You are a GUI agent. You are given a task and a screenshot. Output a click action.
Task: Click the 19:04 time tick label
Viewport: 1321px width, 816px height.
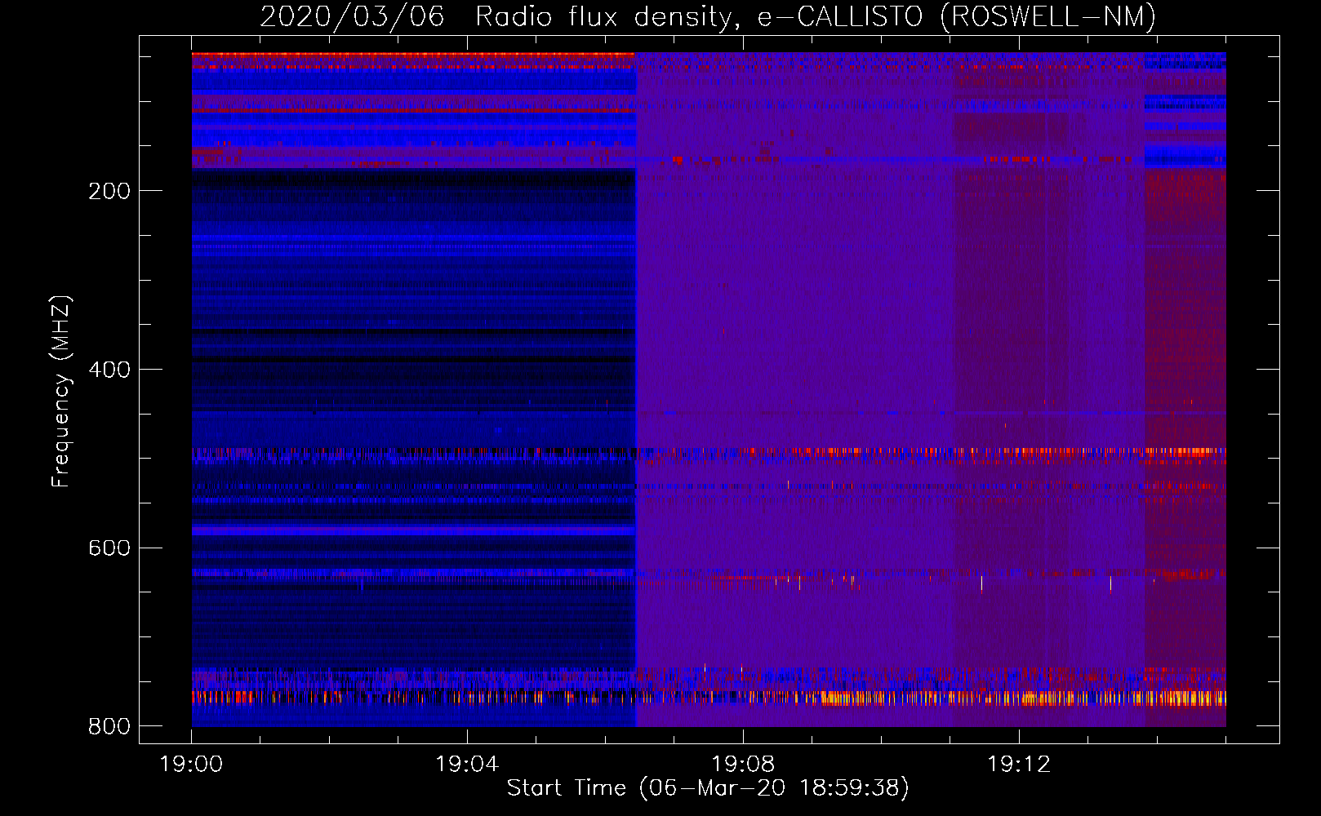pos(467,765)
